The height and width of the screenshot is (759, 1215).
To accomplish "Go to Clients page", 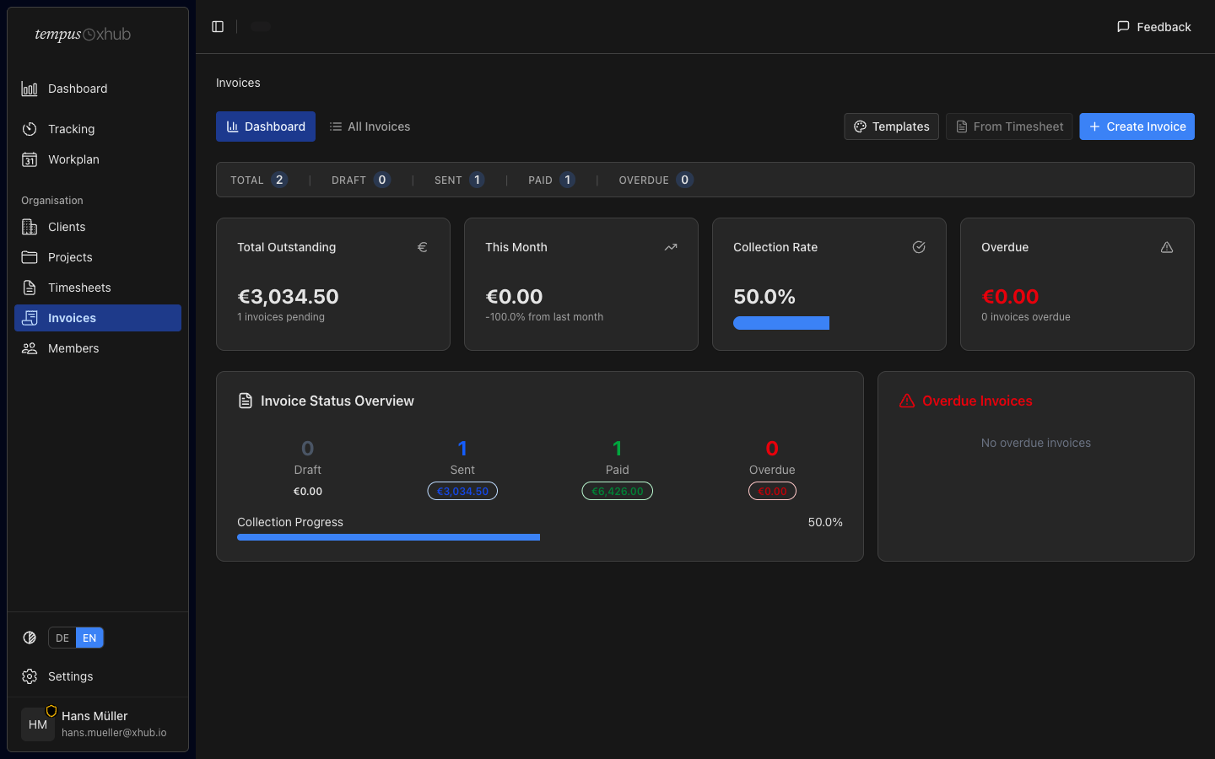I will pos(67,227).
